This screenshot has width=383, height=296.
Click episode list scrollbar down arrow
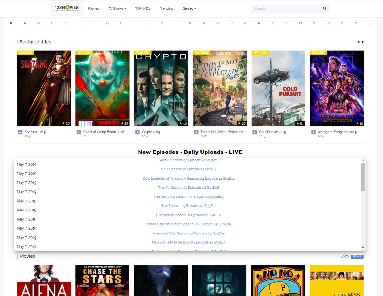tap(363, 248)
